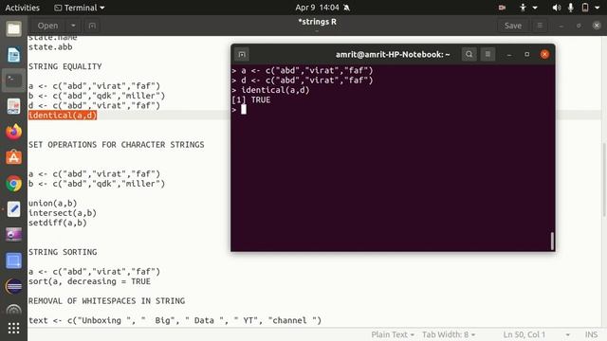The height and width of the screenshot is (341, 607).
Task: Open the Firefox browser from the dock
Action: [14, 132]
